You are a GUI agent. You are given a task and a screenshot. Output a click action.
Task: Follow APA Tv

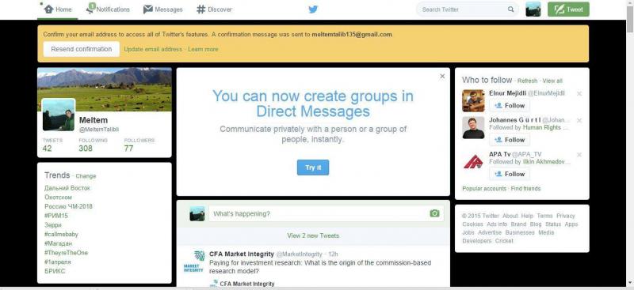point(510,174)
